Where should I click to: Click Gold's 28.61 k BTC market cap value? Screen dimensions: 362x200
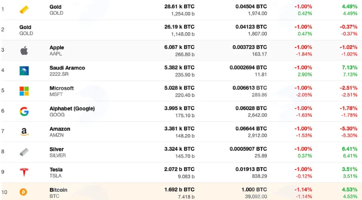179,6
